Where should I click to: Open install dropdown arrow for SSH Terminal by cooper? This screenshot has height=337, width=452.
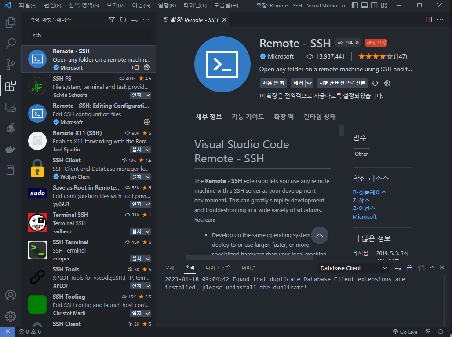click(x=148, y=259)
